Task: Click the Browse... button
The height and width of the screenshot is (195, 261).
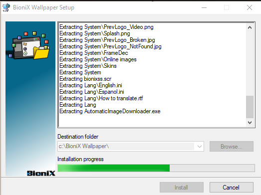Action: point(232,147)
